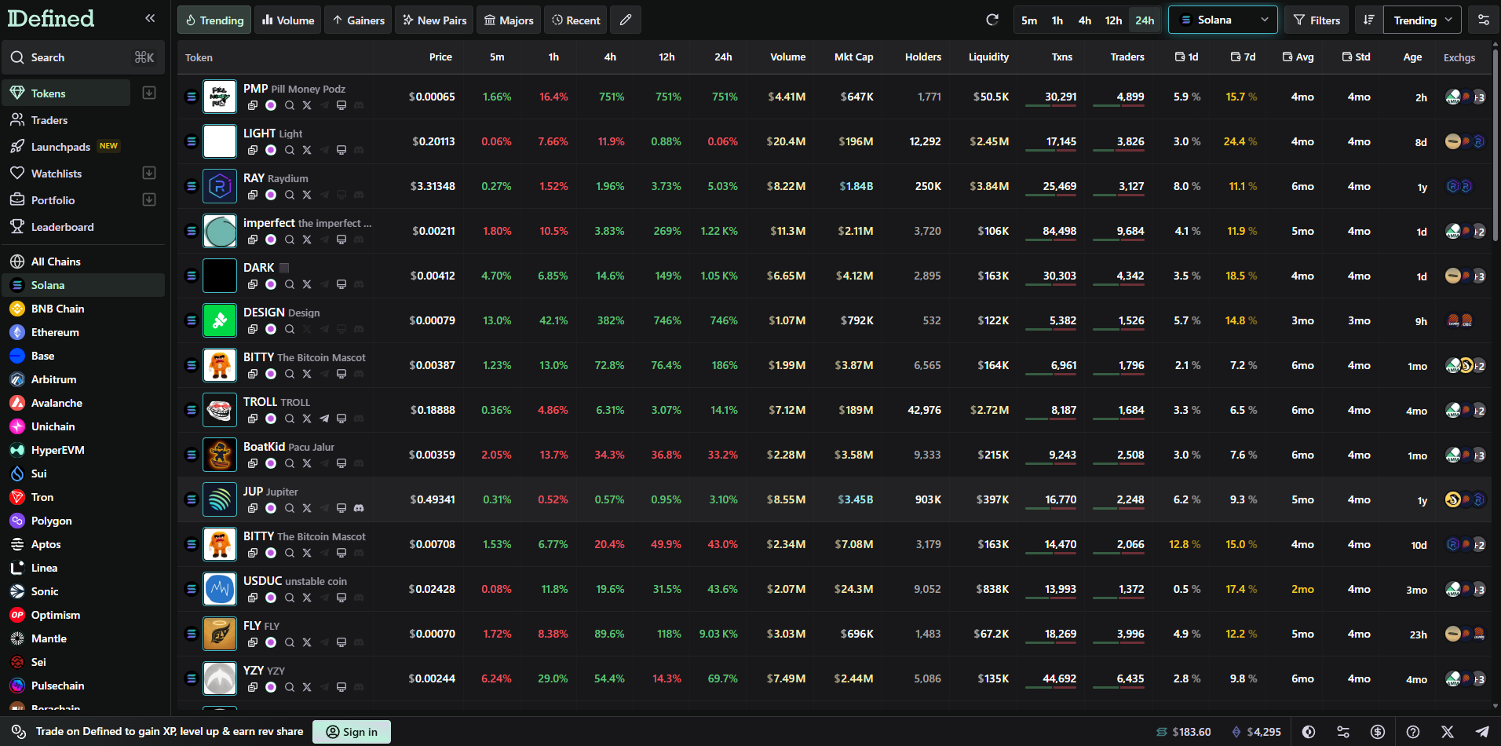Screen dimensions: 1501x746
Task: Toggle the dollar currency display icon
Action: pyautogui.click(x=1378, y=732)
